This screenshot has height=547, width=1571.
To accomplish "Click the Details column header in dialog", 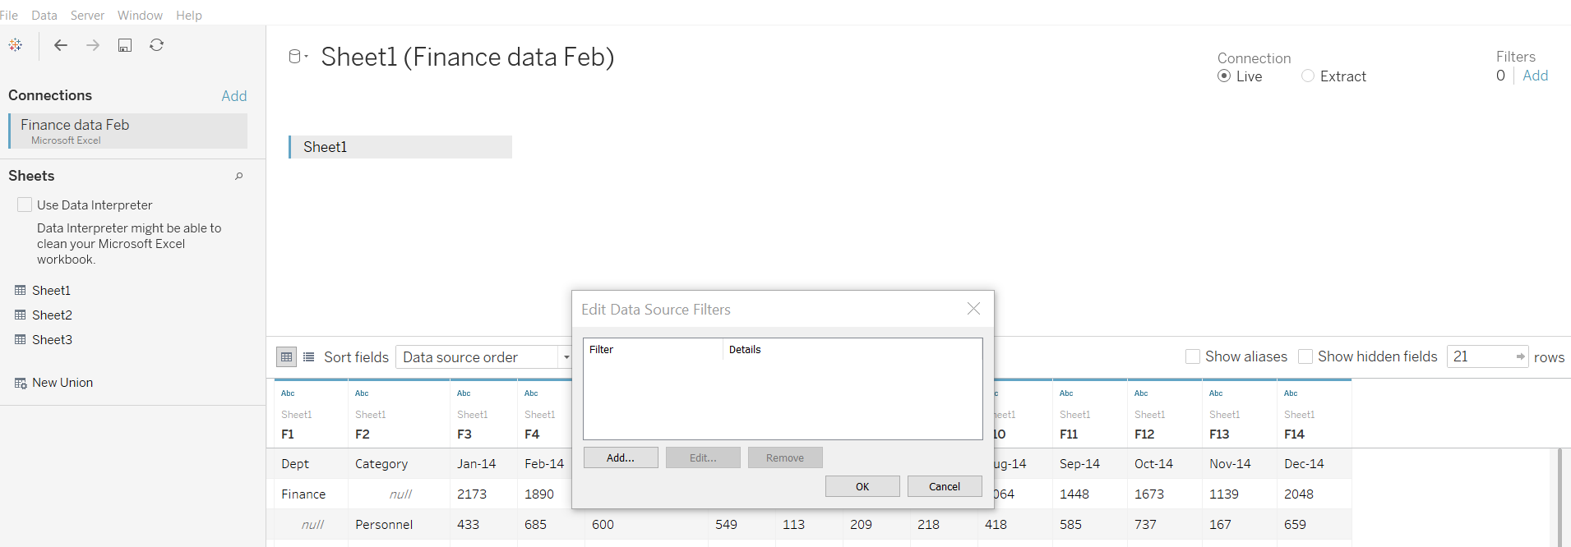I will 852,349.
